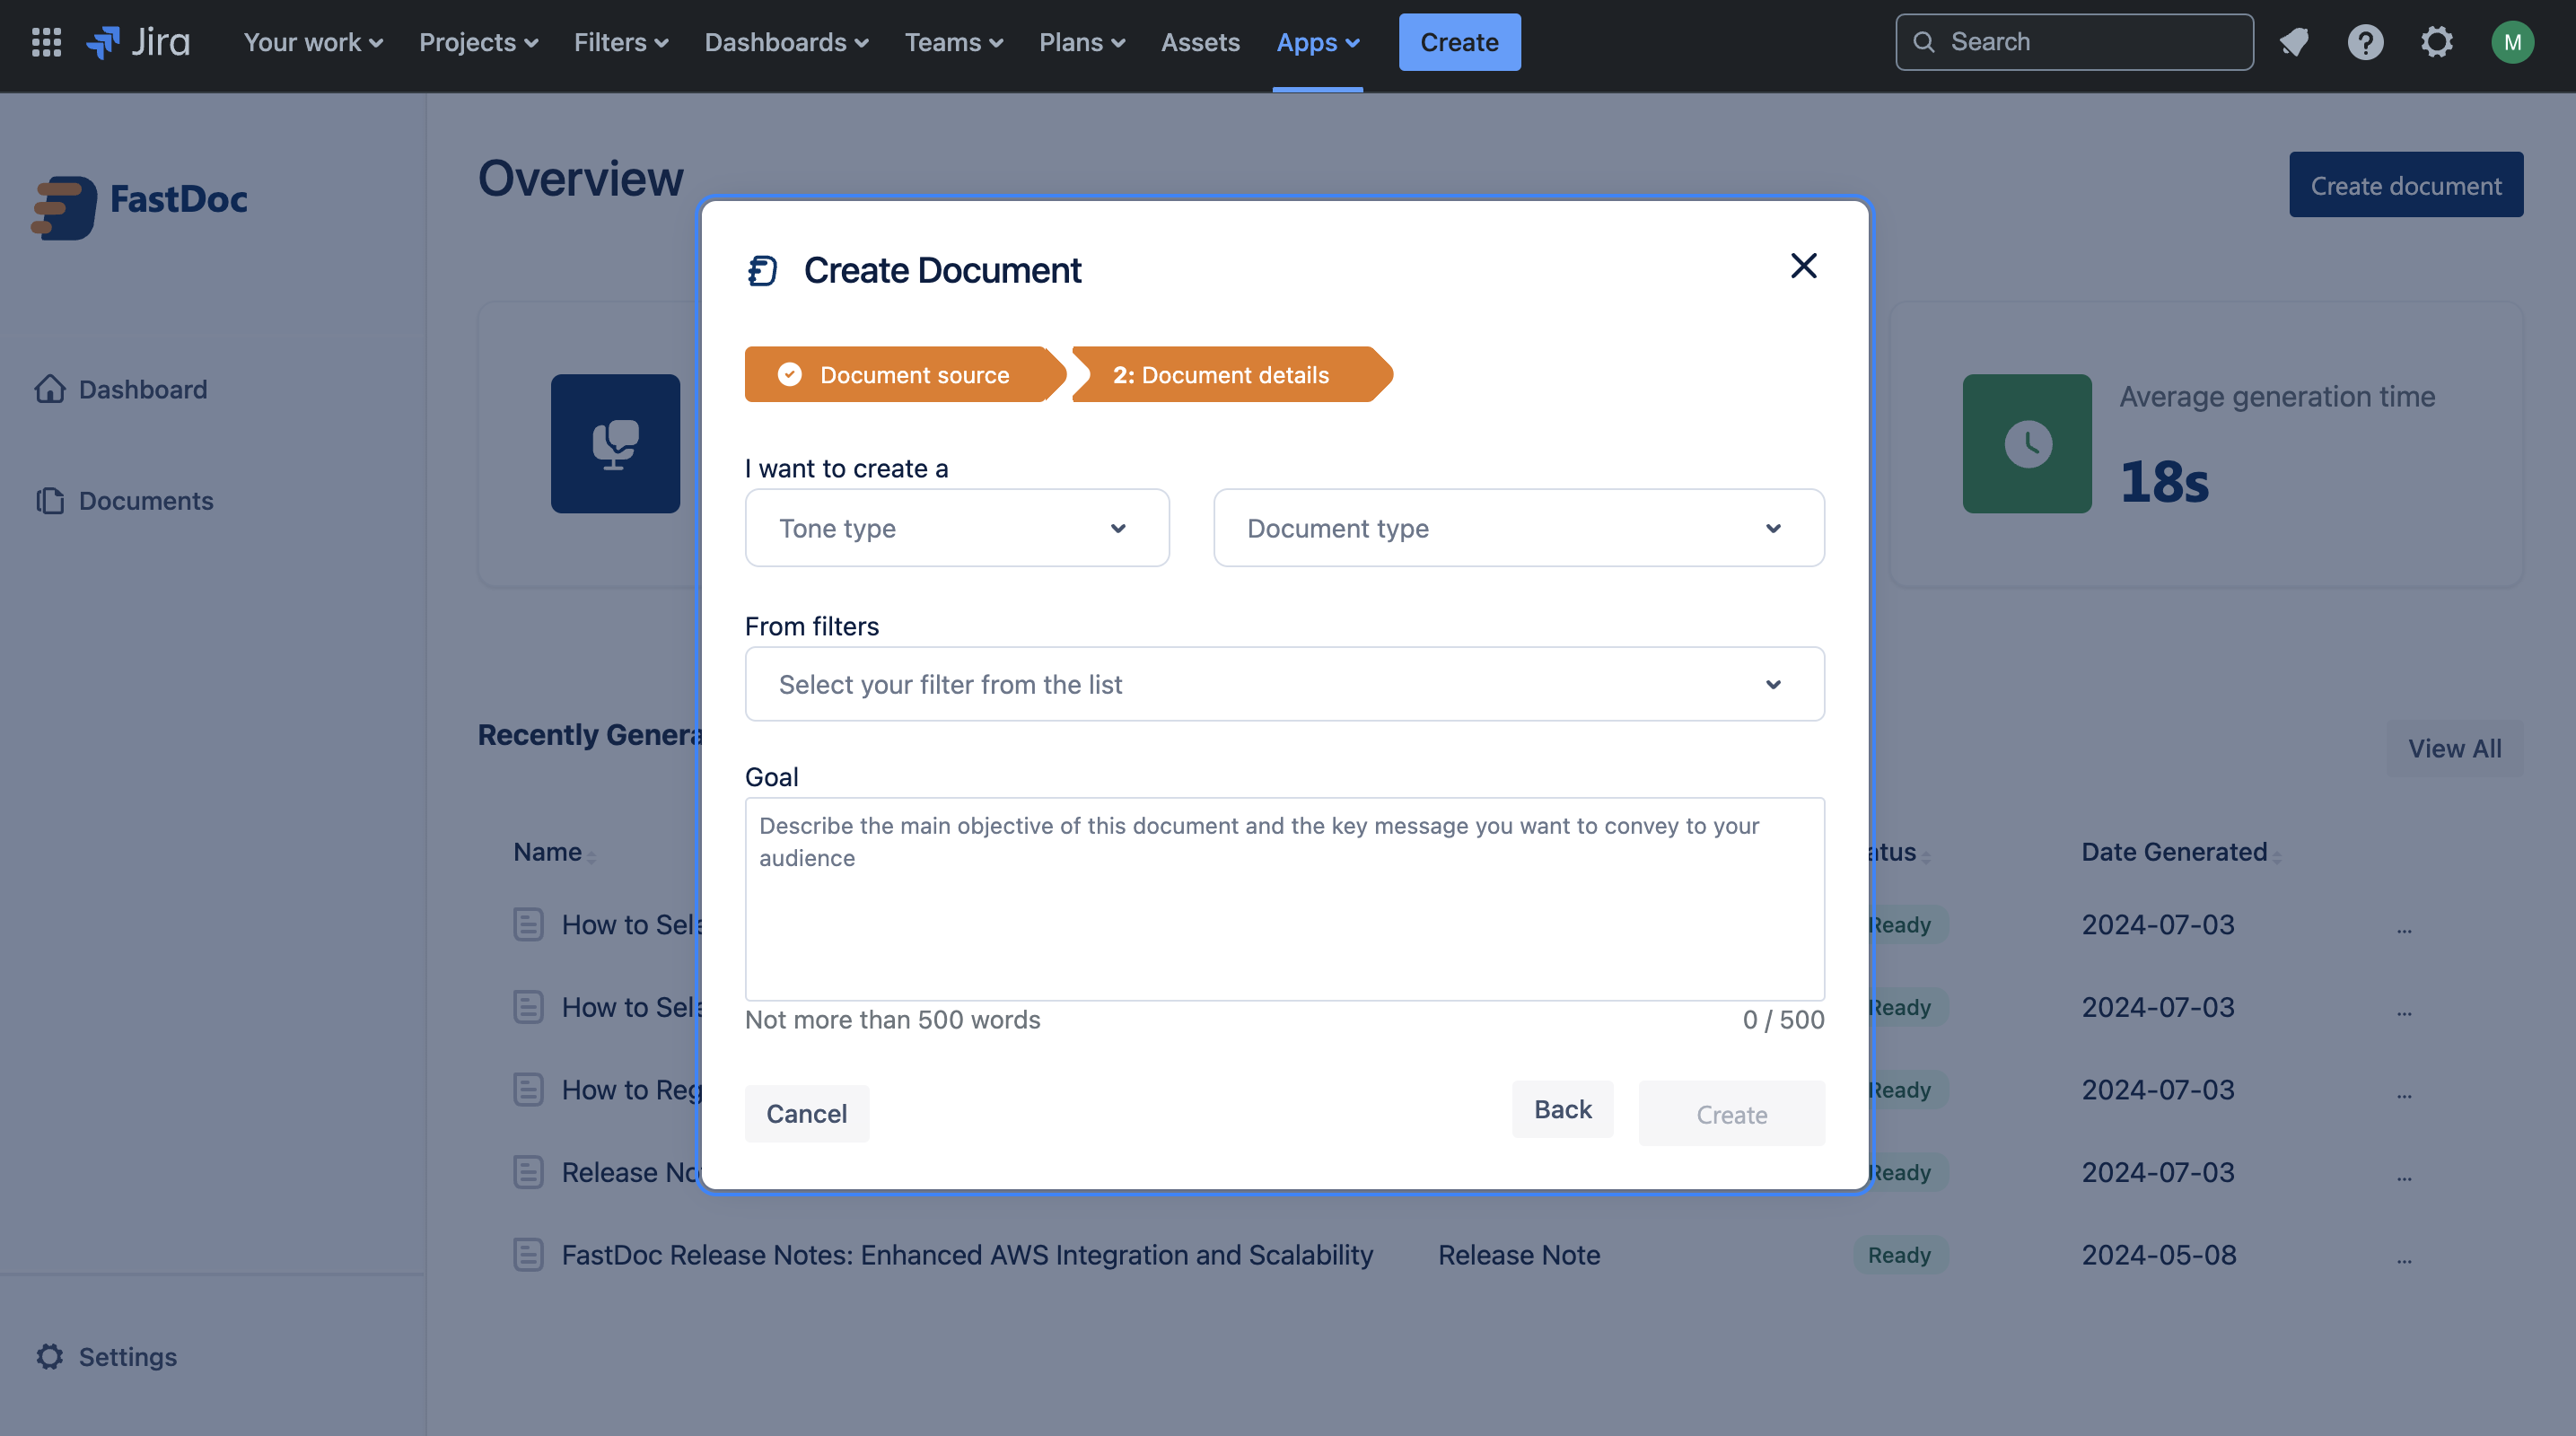Click the 18s average generation time value

point(2163,481)
